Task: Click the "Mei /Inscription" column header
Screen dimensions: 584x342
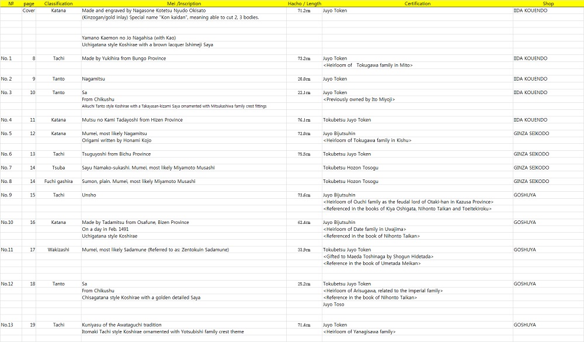Action: pyautogui.click(x=184, y=4)
